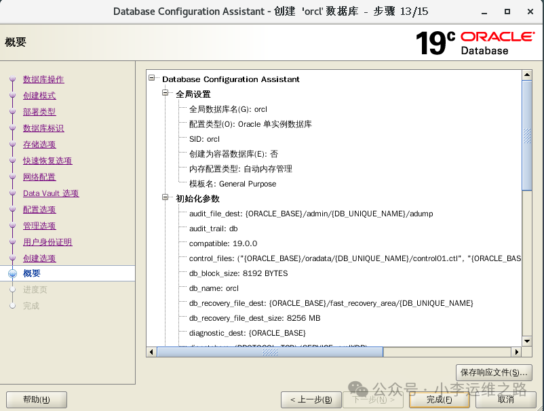Go to the 快速恢复选项 step

(47, 161)
